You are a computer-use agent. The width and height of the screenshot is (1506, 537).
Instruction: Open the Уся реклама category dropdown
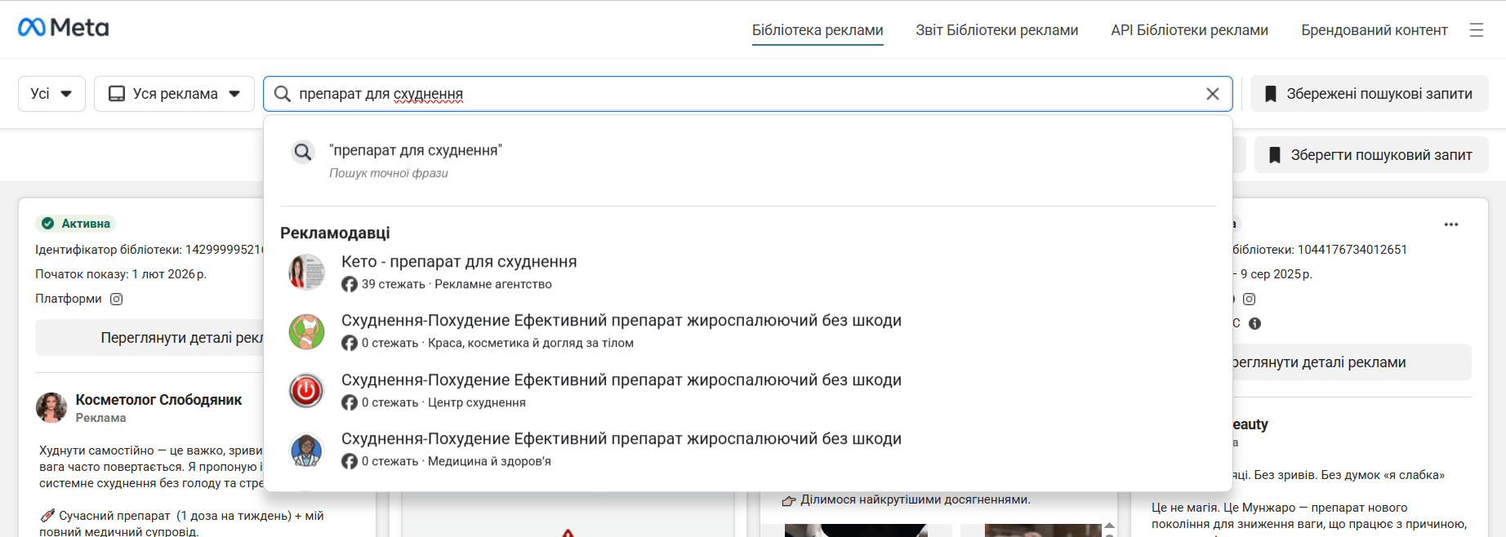174,94
